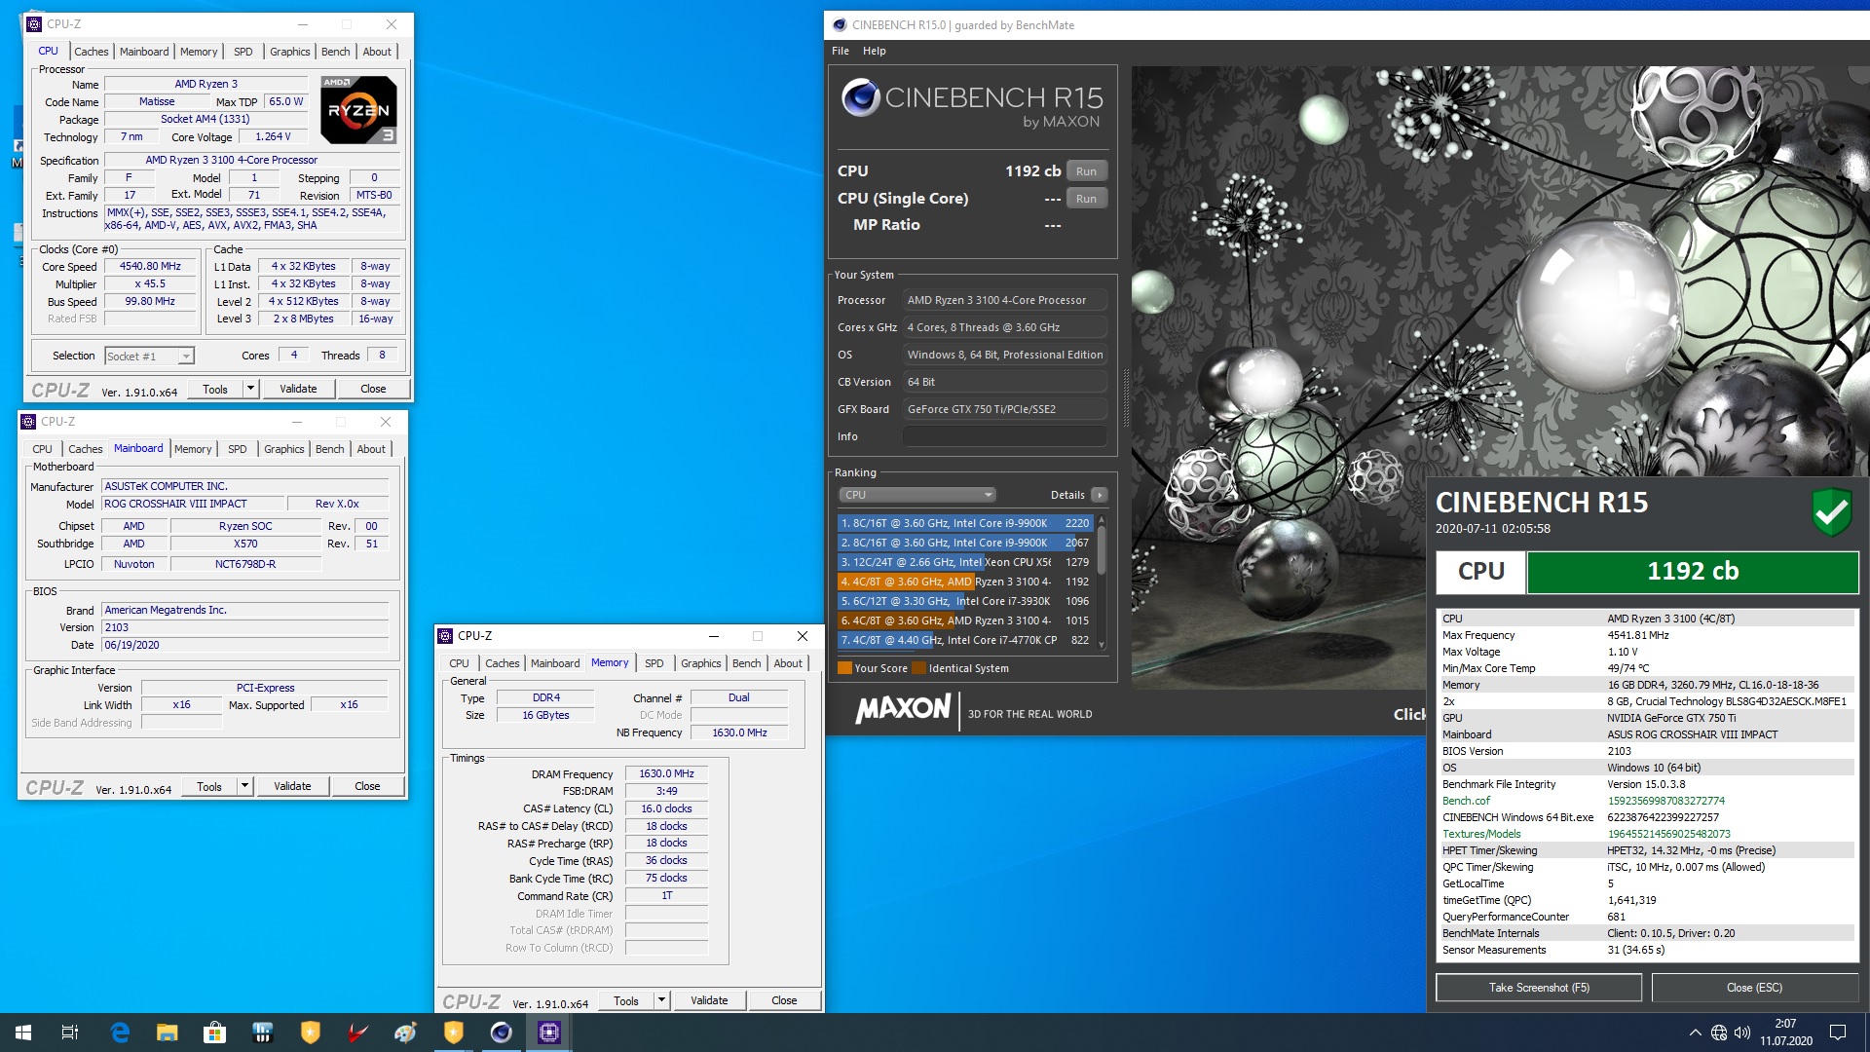Click the green 'Bench.cof' entry in BenchMate
1870x1052 pixels.
click(1466, 801)
